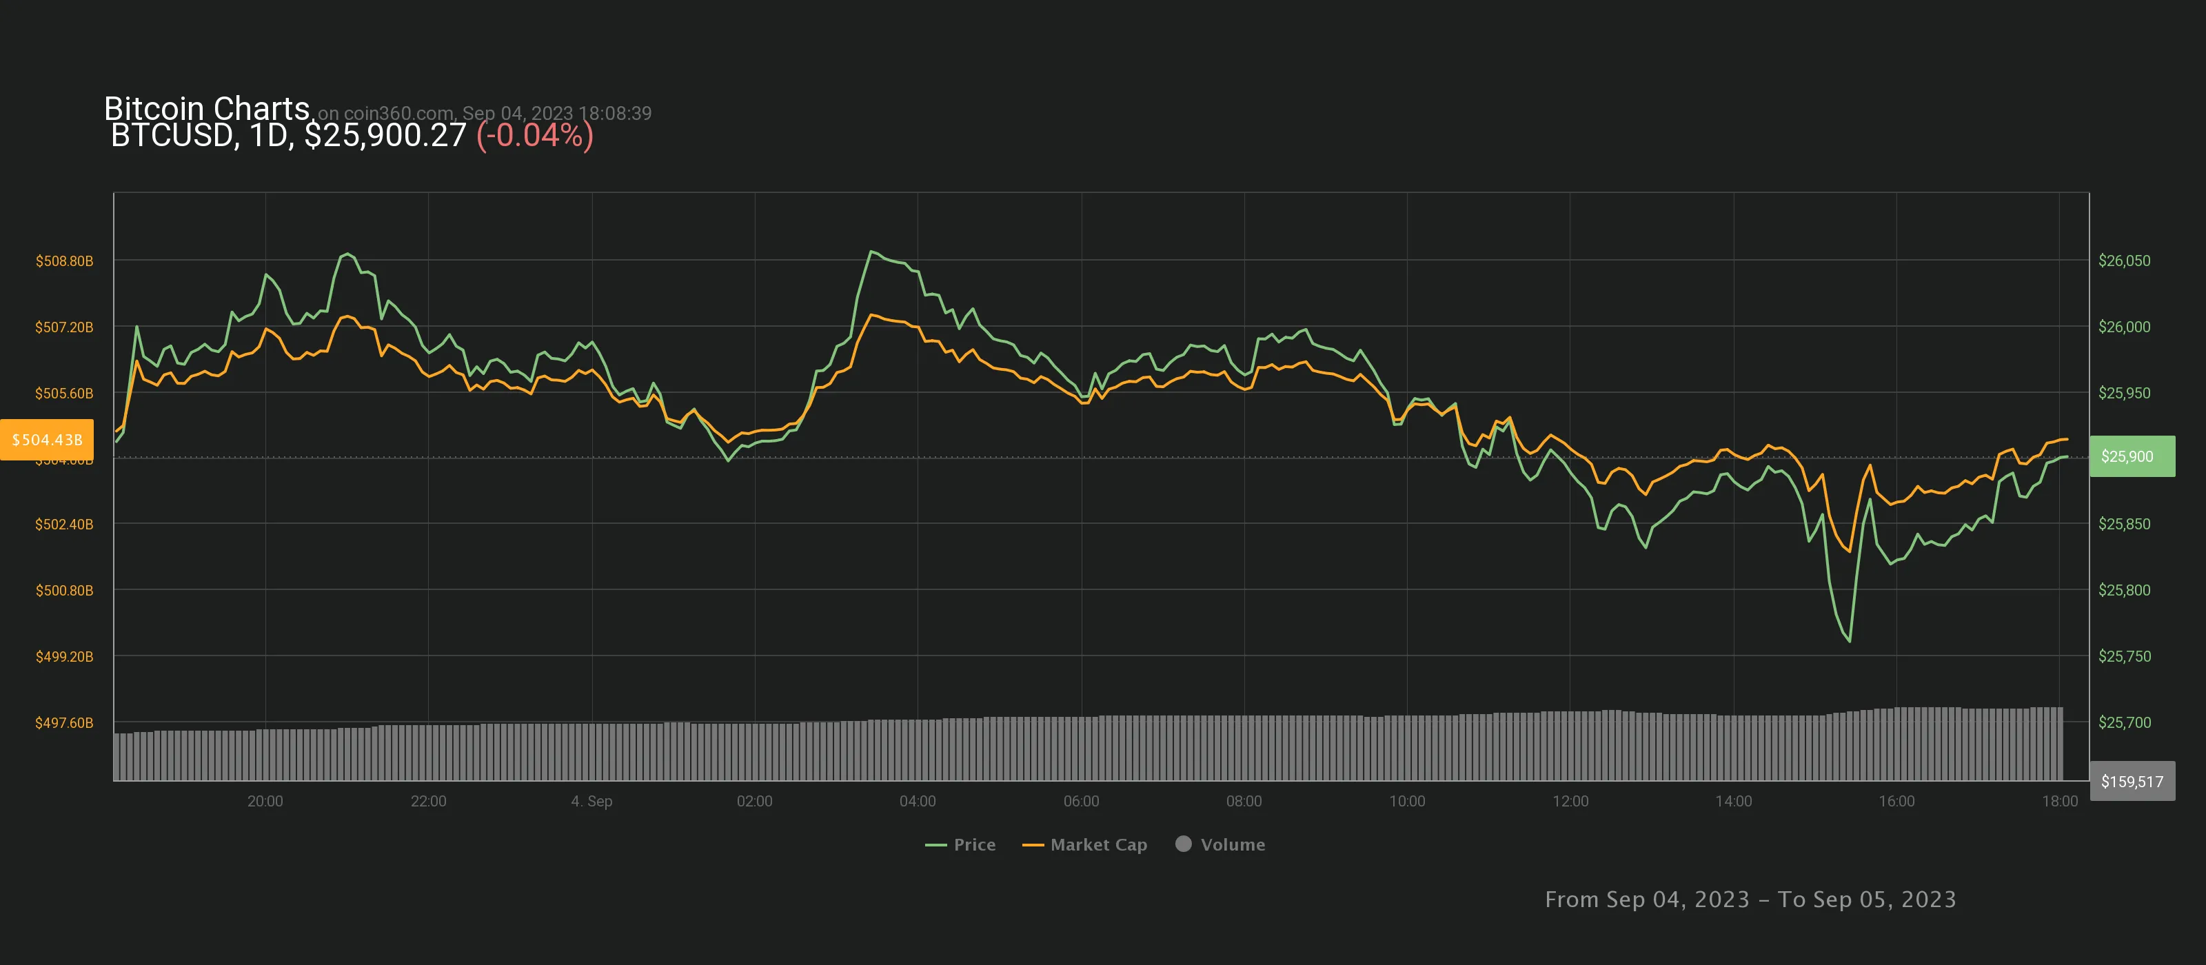Click the BTCUSD 1D price subtitle
2206x965 pixels.
click(x=289, y=135)
